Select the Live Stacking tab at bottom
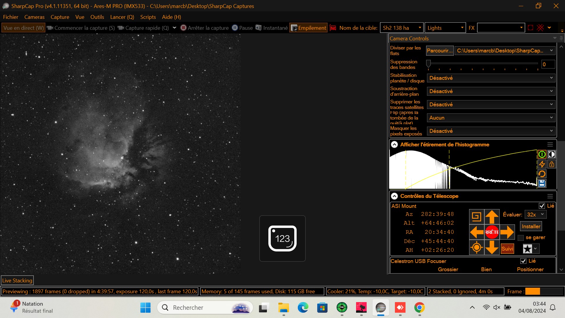Viewport: 565px width, 318px height. (x=17, y=281)
